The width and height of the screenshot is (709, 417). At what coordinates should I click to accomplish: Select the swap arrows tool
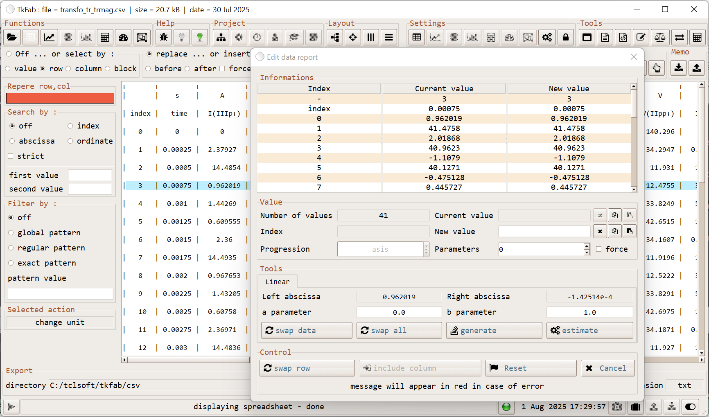[679, 37]
